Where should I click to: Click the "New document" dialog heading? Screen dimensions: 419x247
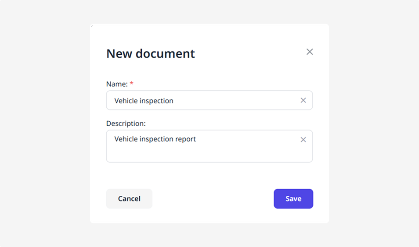tap(151, 53)
